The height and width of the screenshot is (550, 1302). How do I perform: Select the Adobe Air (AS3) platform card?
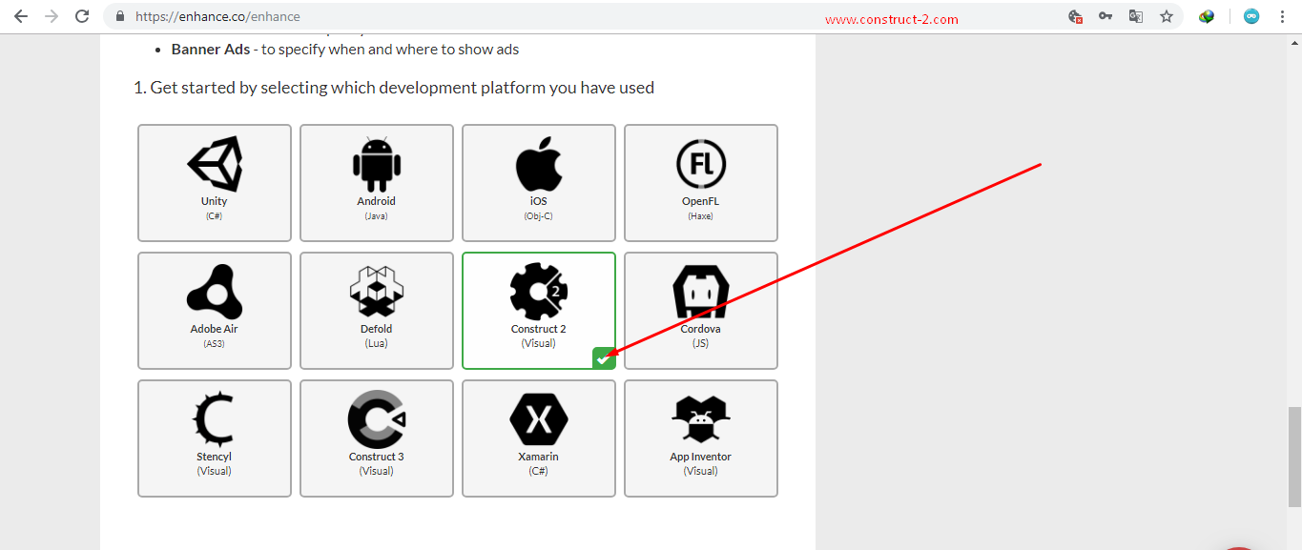tap(215, 311)
